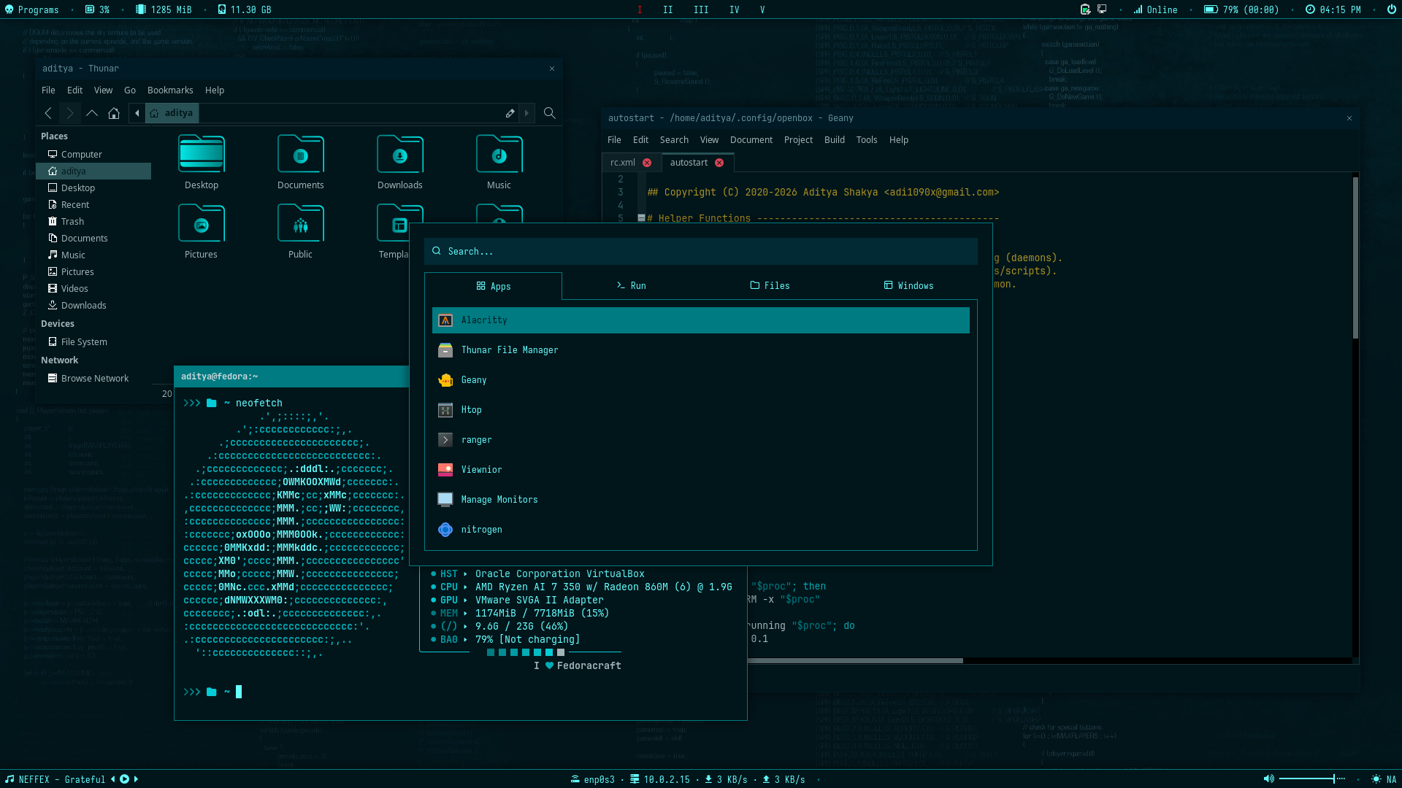Screen dimensions: 1402x788
Task: Launch Geany from launcher list
Action: pyautogui.click(x=701, y=380)
